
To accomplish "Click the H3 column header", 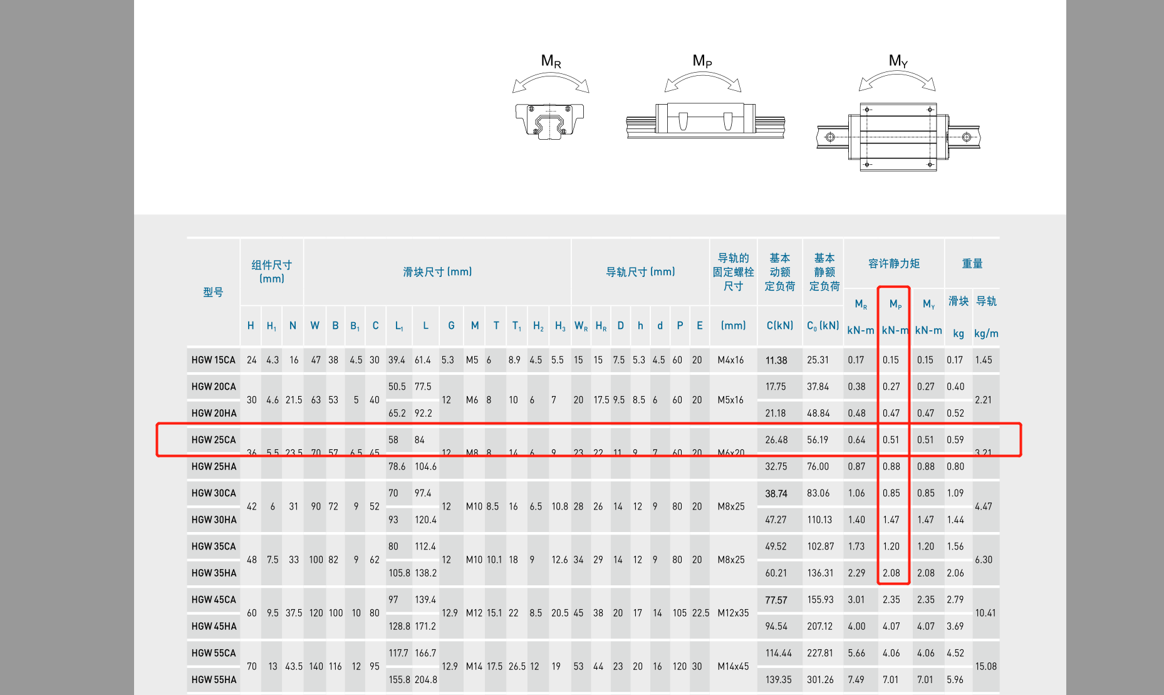I will (560, 326).
